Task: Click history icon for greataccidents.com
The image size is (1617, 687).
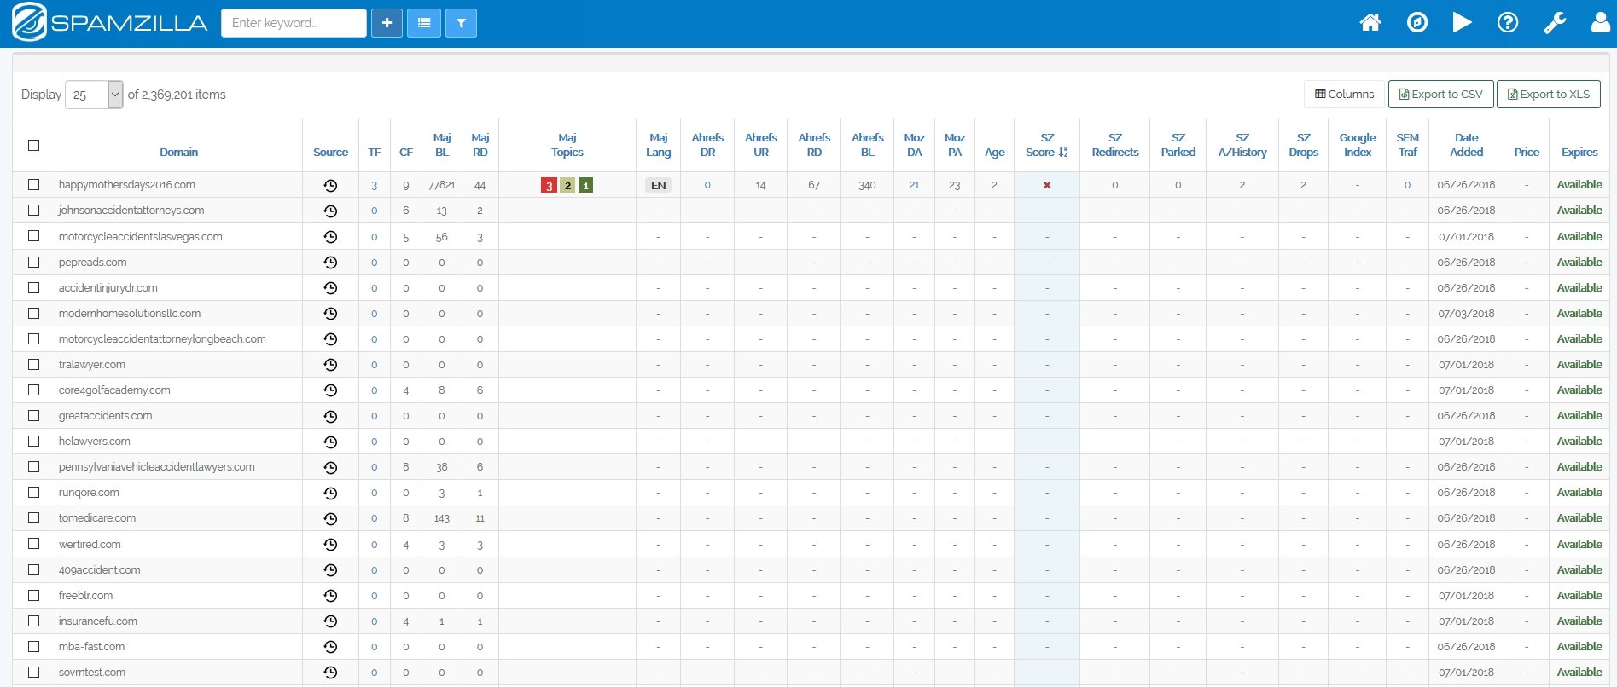Action: pos(330,416)
